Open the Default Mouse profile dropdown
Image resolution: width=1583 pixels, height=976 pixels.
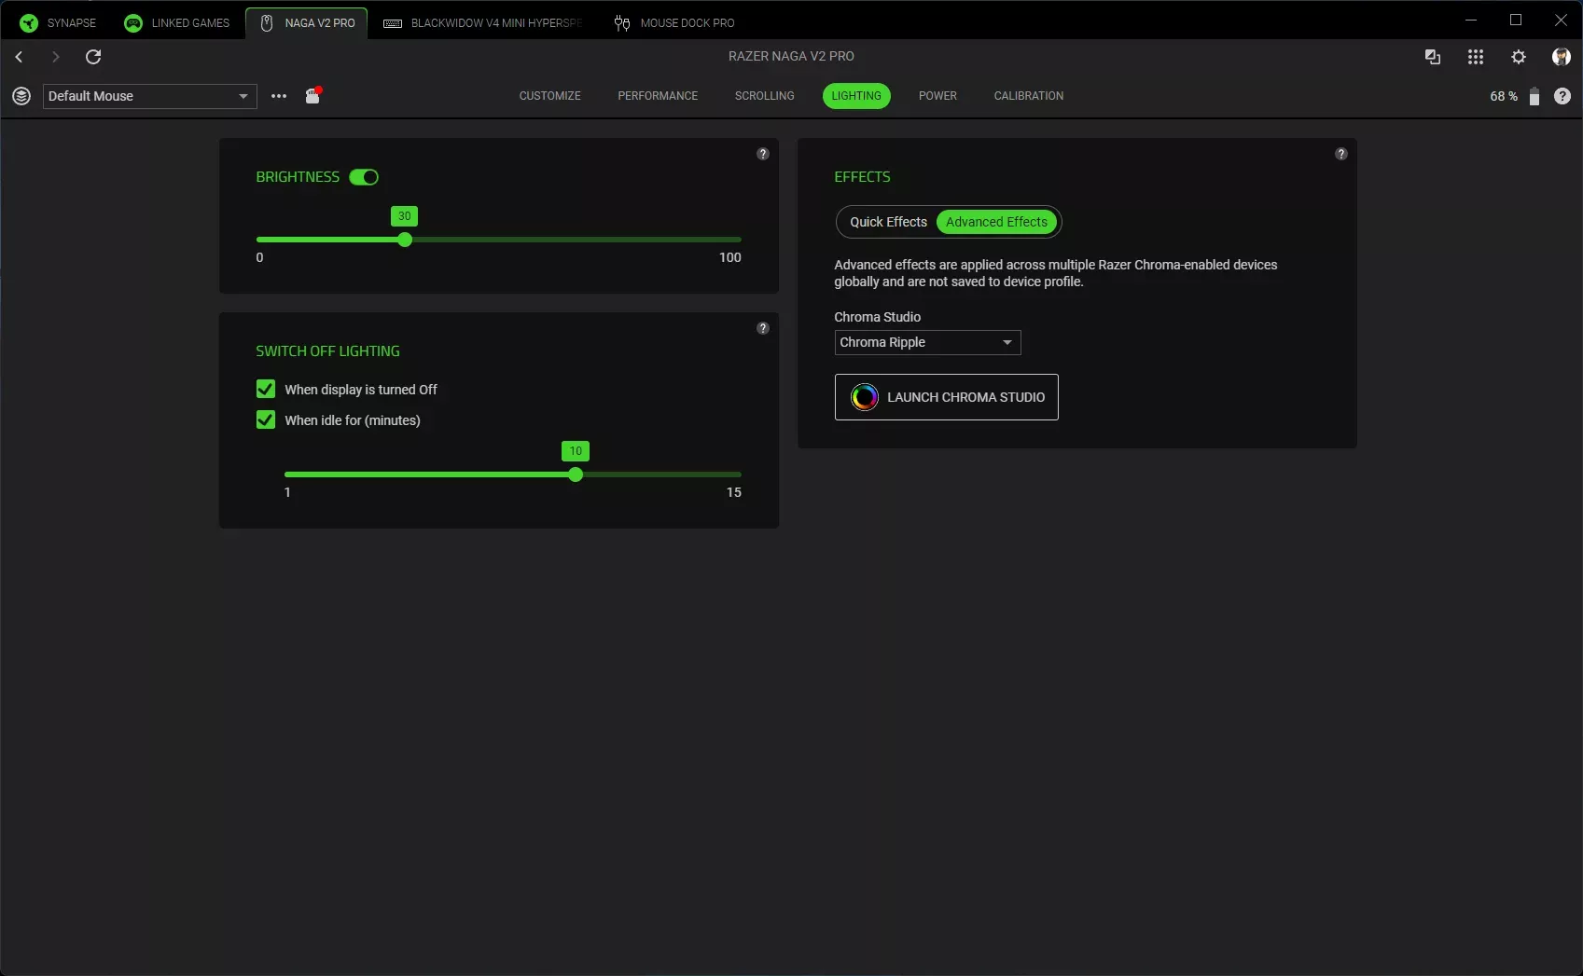coord(150,96)
